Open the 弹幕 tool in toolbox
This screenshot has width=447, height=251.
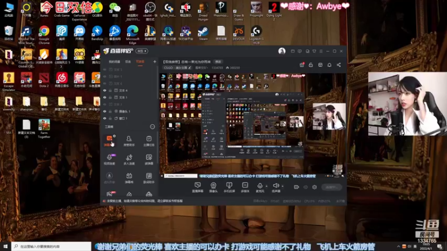(x=109, y=141)
